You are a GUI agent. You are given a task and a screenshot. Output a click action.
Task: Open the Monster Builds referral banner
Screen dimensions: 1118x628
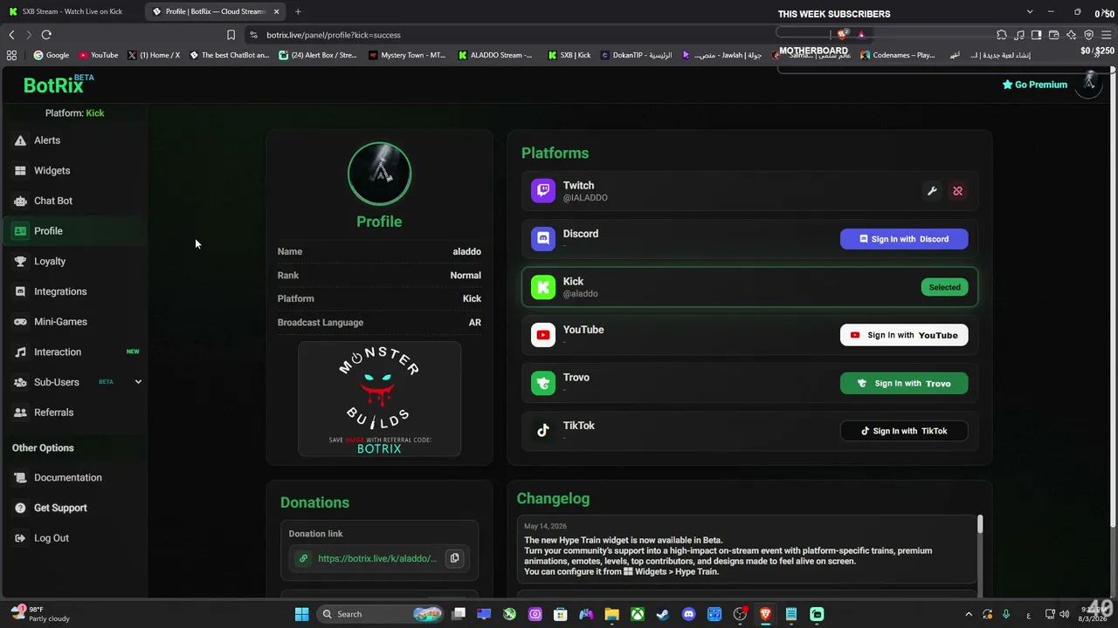[379, 399]
